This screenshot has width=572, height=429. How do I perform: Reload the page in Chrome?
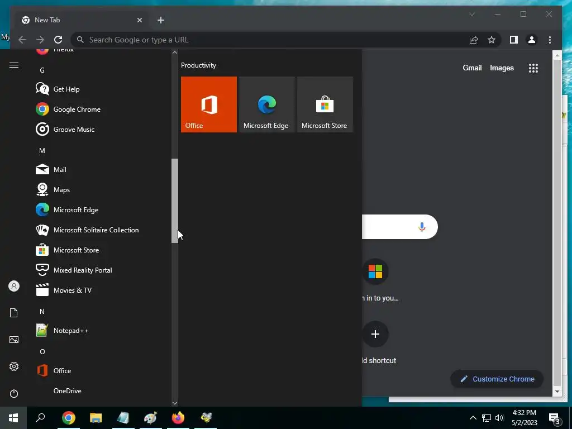coord(58,40)
